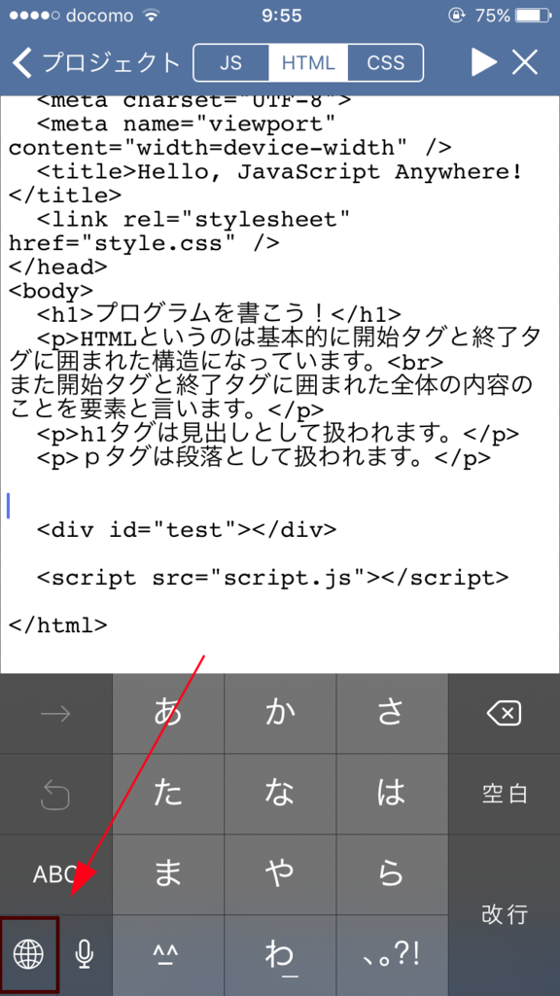Tap the backspace delete key

tap(505, 714)
